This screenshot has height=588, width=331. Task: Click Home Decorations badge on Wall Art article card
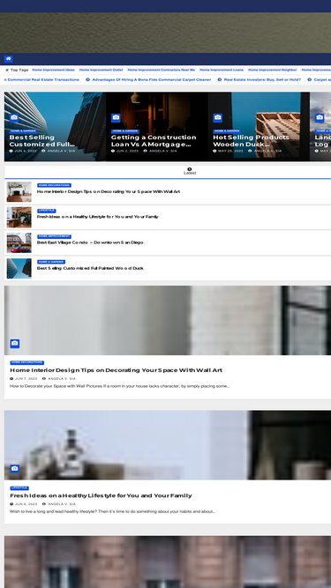[27, 362]
